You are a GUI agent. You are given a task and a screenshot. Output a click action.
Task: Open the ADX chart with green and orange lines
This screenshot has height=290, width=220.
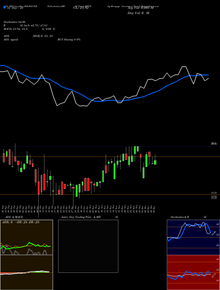pyautogui.click(x=26, y=237)
